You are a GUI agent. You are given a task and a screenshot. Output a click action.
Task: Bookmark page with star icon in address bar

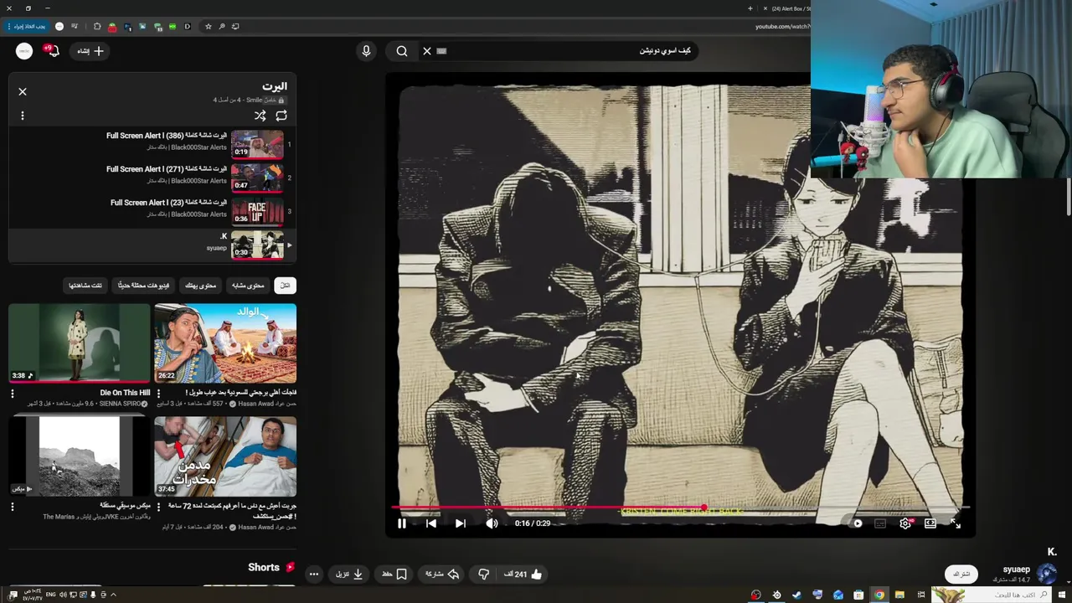point(209,26)
